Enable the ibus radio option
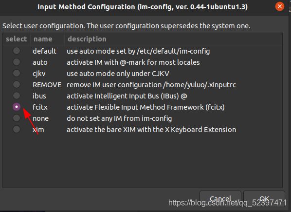The image size is (291, 212). (17, 96)
